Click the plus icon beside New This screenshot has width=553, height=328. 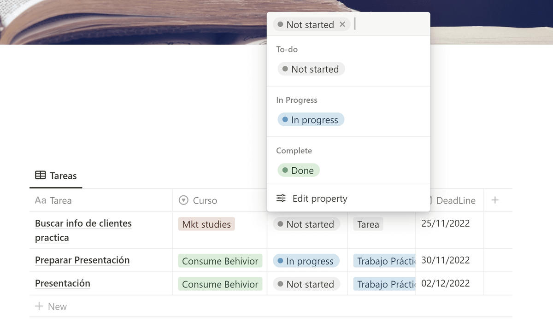40,306
